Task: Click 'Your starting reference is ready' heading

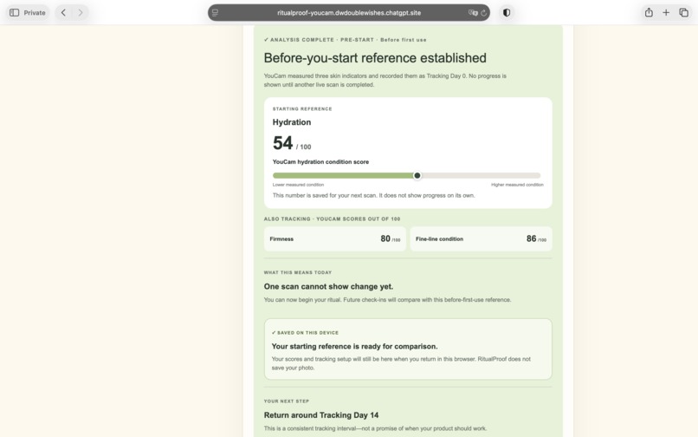Action: [355, 347]
